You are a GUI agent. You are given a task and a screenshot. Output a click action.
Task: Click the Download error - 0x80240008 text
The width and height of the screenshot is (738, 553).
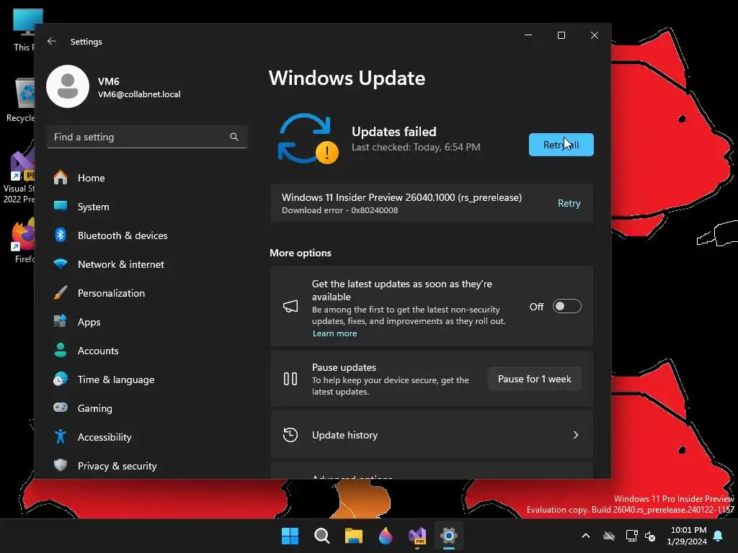click(340, 211)
